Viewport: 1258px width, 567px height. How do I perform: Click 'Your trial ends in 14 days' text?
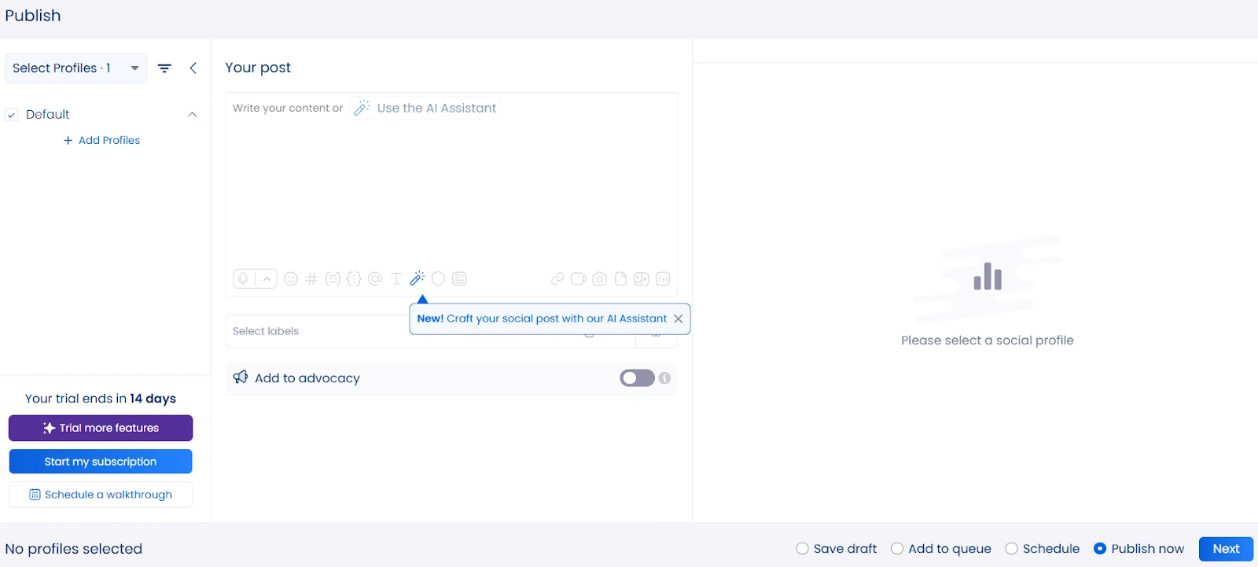pos(101,399)
